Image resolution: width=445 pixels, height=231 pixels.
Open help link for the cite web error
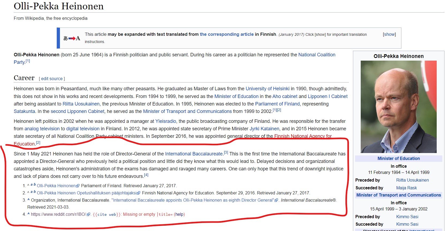point(179,214)
